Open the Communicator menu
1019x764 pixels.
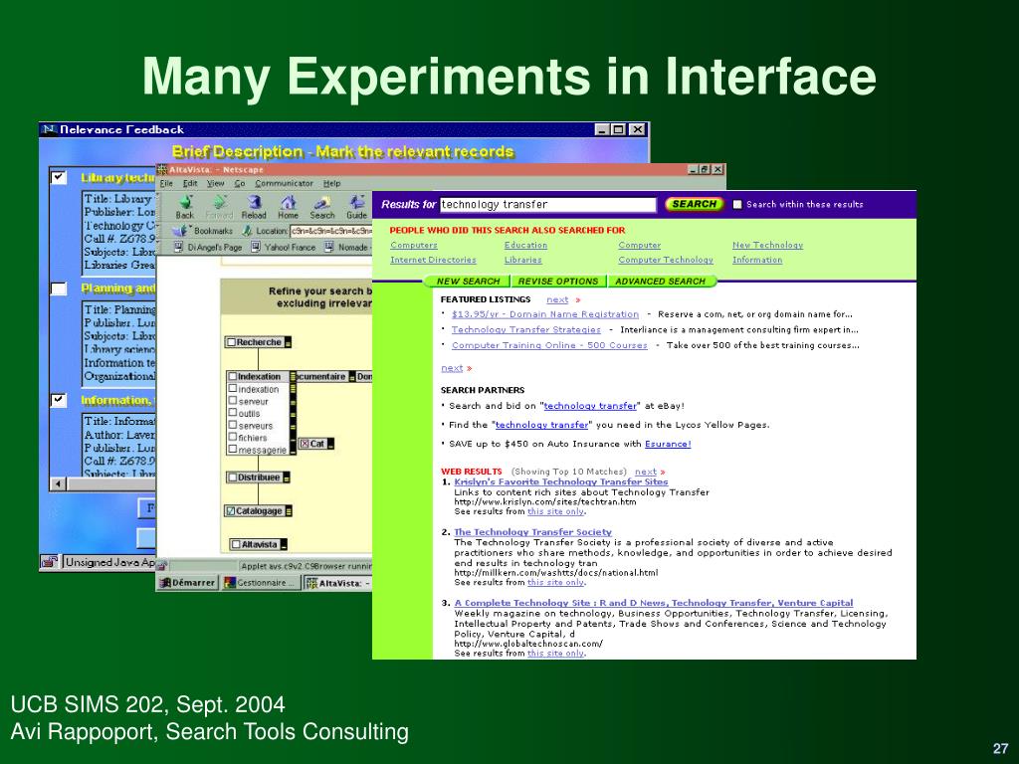(x=284, y=184)
